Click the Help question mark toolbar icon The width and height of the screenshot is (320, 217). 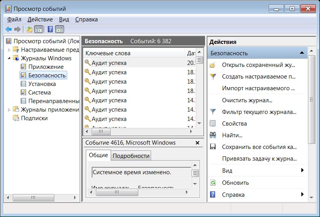[50, 30]
